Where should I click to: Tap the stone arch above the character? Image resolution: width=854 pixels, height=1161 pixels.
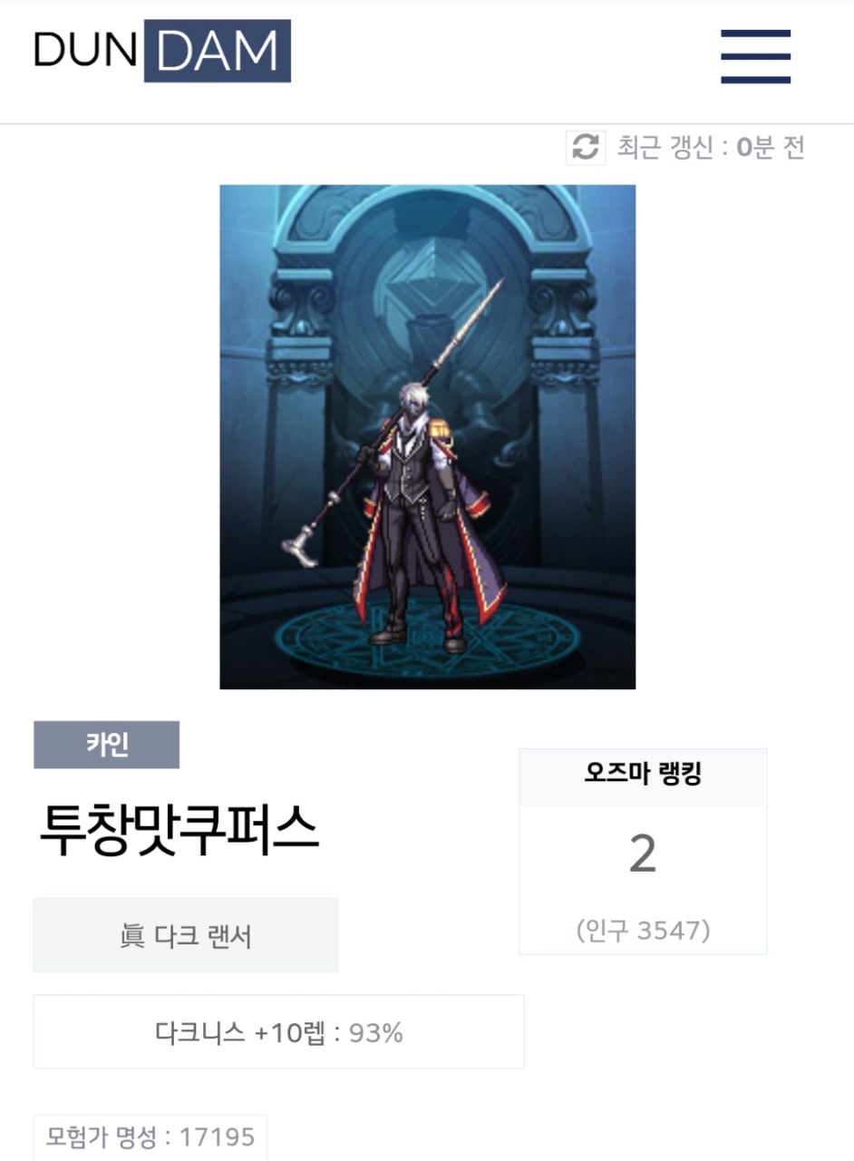click(426, 218)
